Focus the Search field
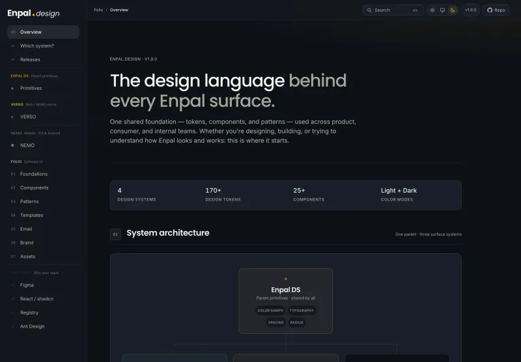The image size is (521, 362). pos(393,10)
